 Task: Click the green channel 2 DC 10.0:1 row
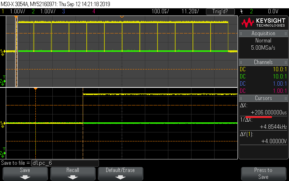click(x=263, y=77)
